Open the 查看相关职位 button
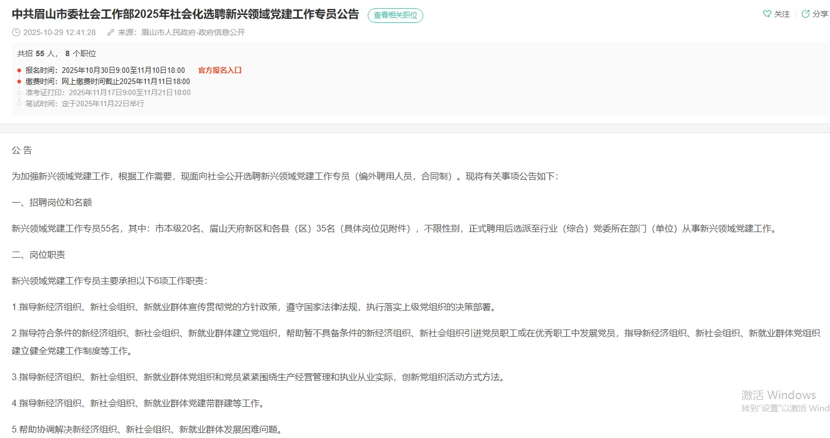 coord(395,15)
